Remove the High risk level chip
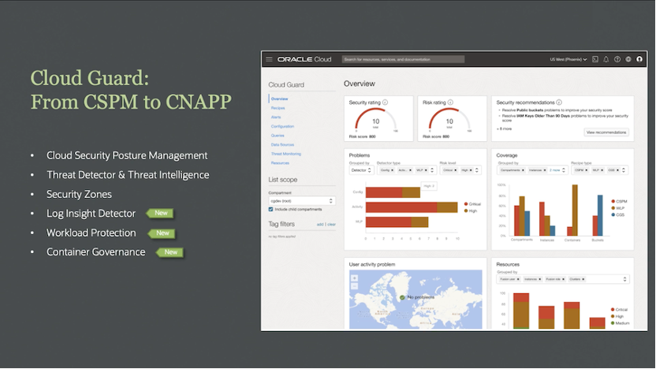The width and height of the screenshot is (656, 369). 471,170
